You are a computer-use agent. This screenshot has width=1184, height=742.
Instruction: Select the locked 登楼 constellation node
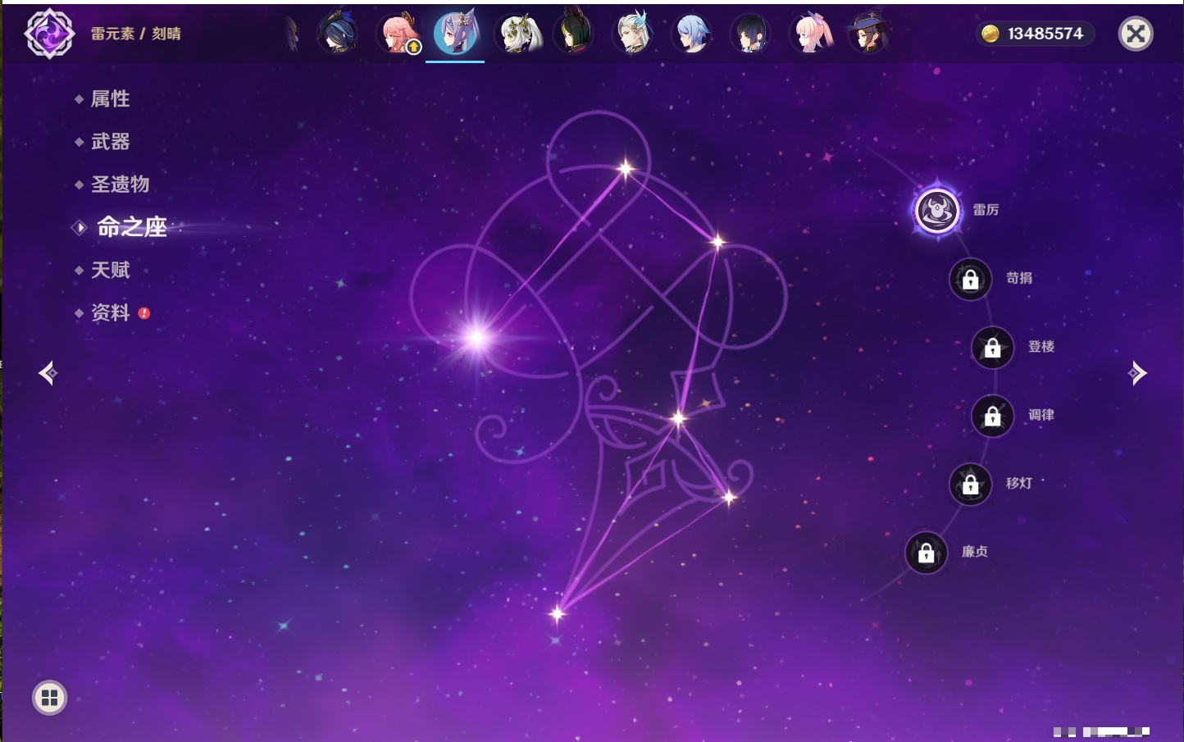coord(993,348)
